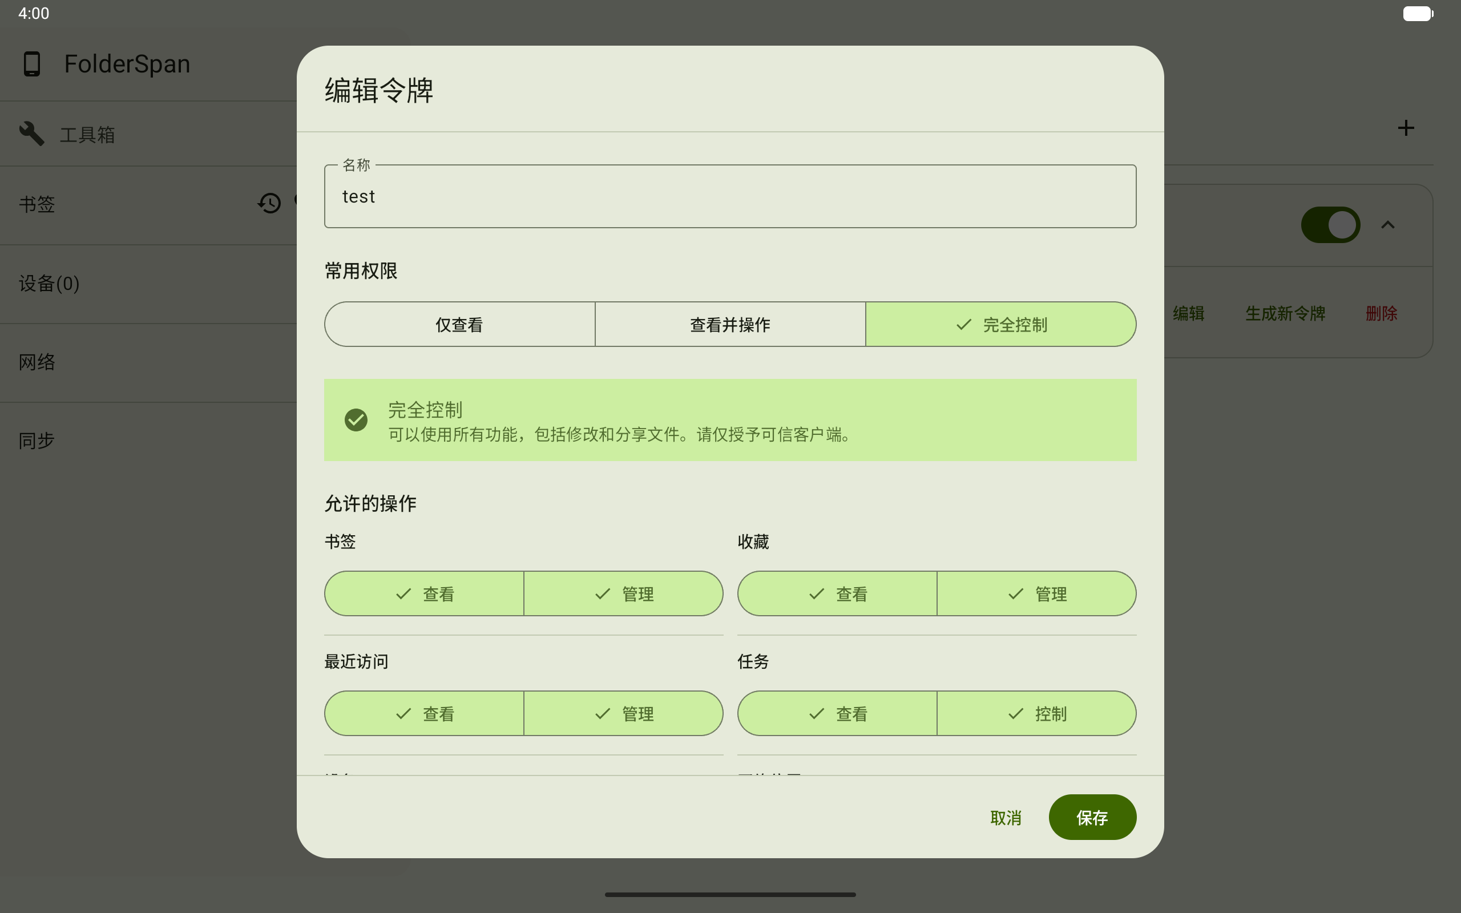Toggle 收藏 管理 permission
The width and height of the screenshot is (1461, 913).
click(x=1036, y=593)
